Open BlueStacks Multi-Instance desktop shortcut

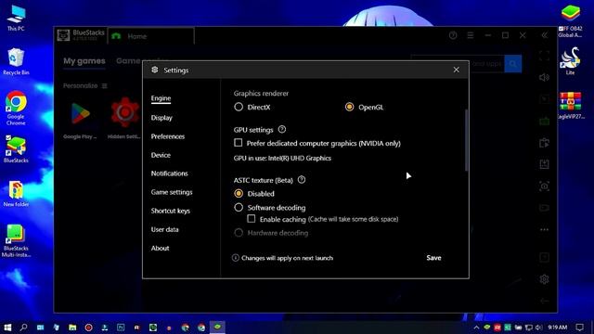(16, 241)
